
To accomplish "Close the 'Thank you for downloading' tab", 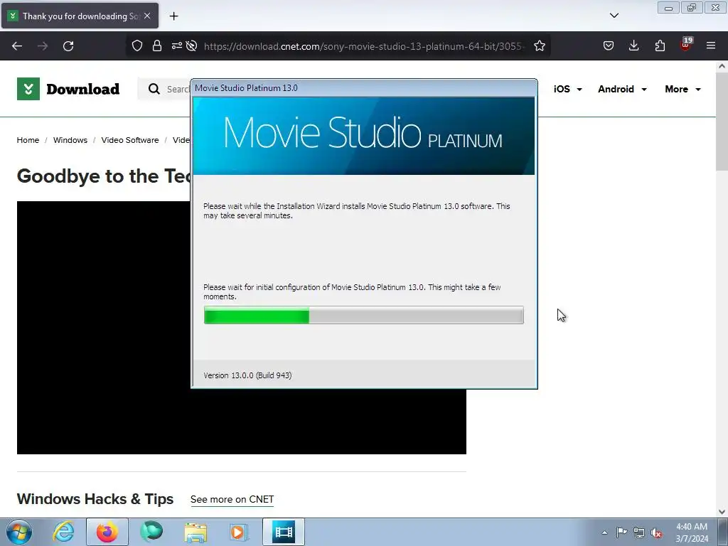I will [147, 16].
